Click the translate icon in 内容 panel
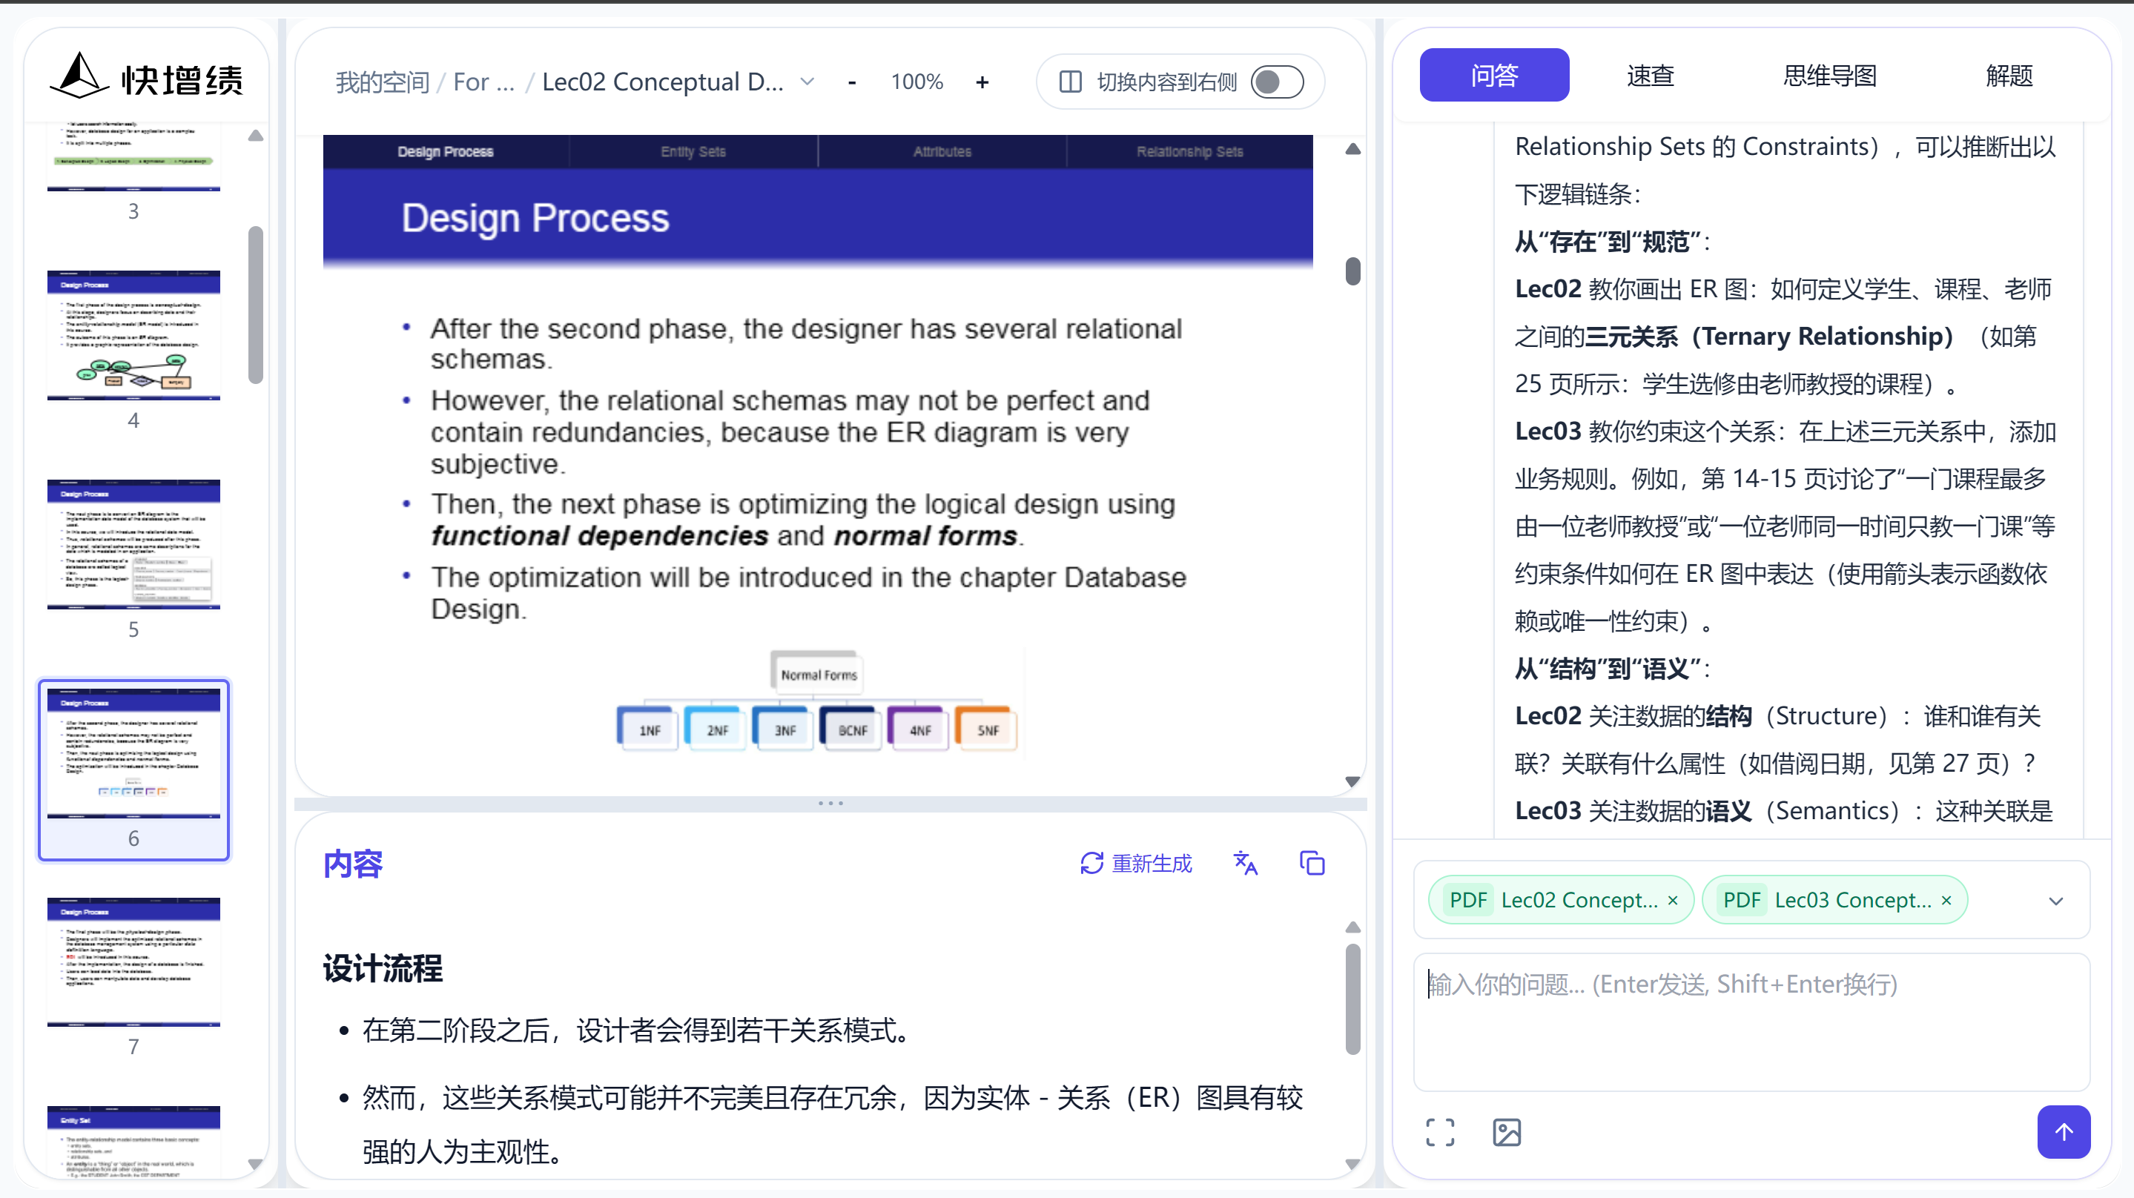Screen dimensions: 2134x1198 point(1245,864)
